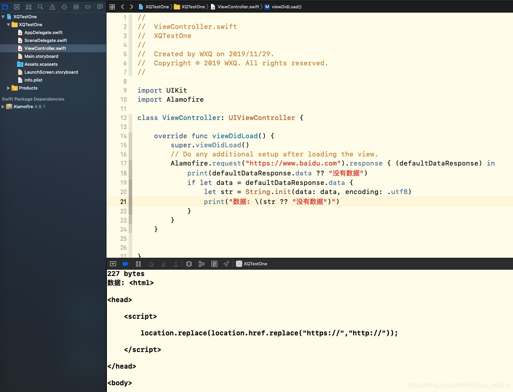Viewport: 513px width, 392px height.
Task: Click the baidu.com URL string
Action: coord(293,163)
